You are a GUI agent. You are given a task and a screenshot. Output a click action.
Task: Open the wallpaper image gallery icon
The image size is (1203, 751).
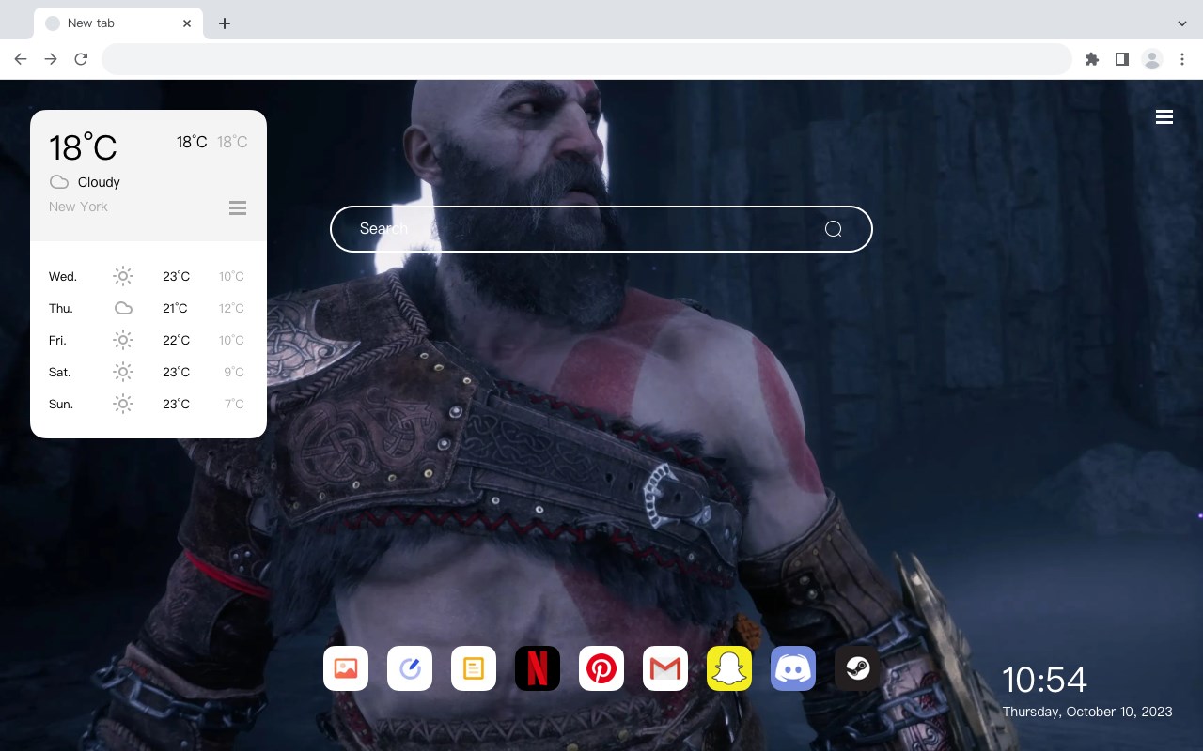pyautogui.click(x=346, y=668)
